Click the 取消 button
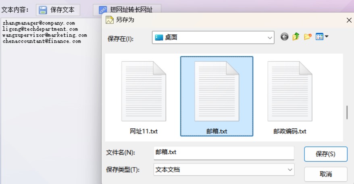The width and height of the screenshot is (354, 184). (x=325, y=174)
